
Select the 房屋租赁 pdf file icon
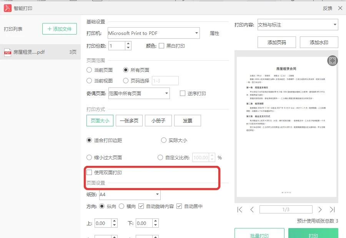coord(8,52)
